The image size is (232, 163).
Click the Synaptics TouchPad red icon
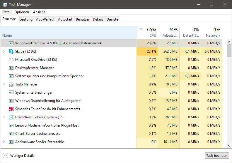11,109
